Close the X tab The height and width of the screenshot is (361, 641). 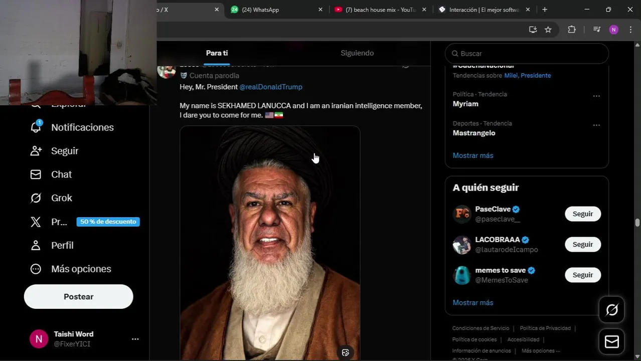217,10
